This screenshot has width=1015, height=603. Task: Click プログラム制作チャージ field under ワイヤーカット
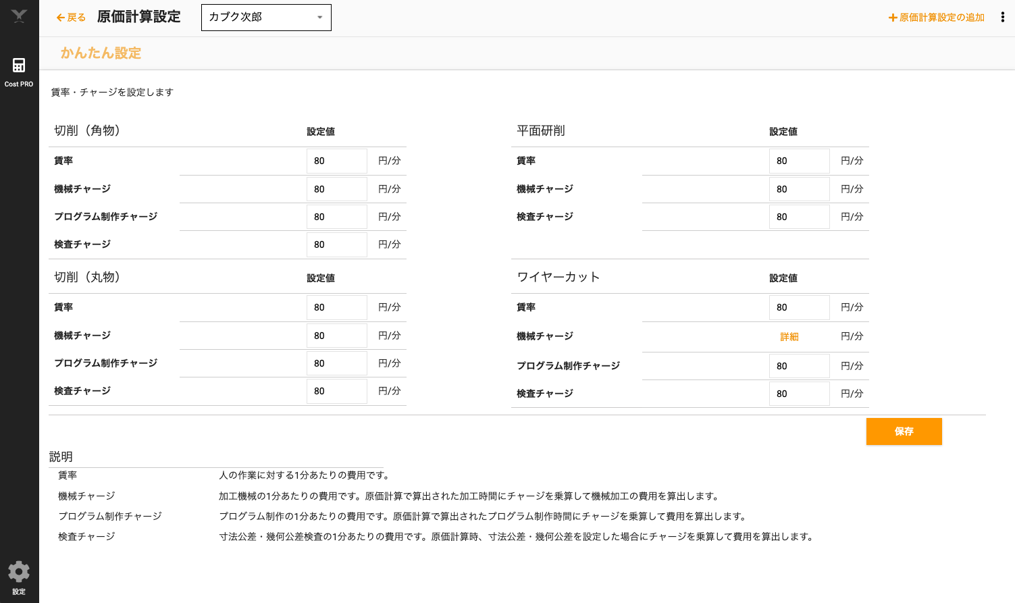pos(799,366)
